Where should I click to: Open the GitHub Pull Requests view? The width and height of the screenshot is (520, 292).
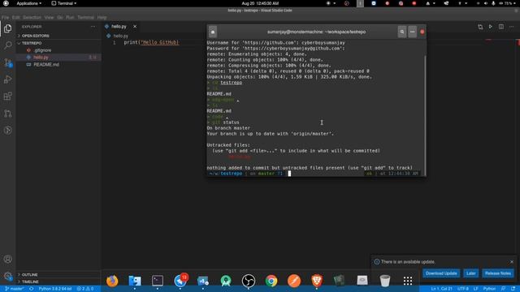[7, 114]
